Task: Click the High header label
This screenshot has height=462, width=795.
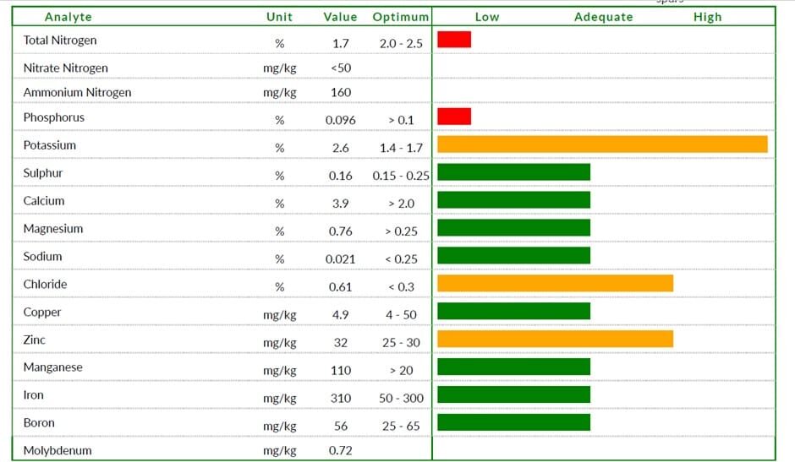Action: click(707, 17)
